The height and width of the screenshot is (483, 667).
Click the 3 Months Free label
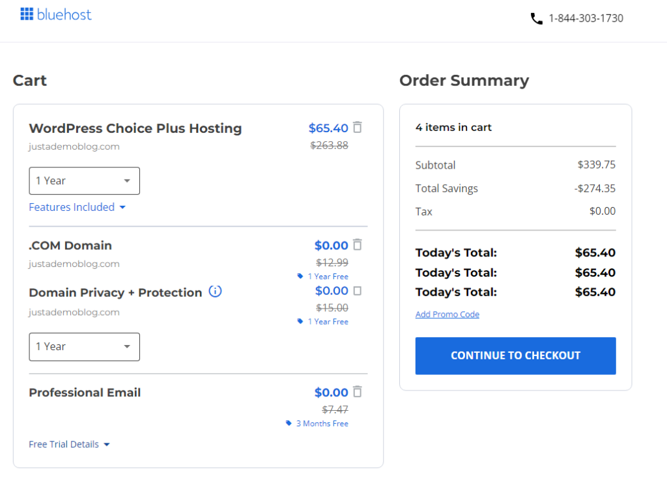click(322, 424)
